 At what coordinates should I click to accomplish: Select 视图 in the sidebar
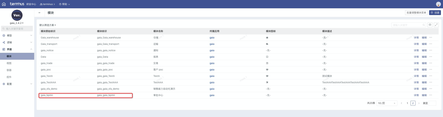point(17,63)
